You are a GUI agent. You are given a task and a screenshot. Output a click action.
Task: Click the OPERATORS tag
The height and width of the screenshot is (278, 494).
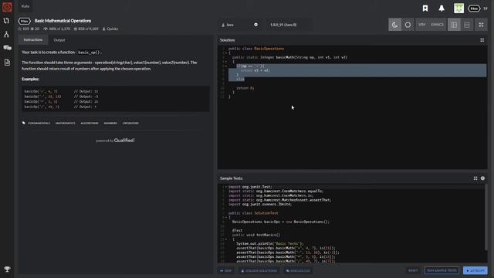click(130, 123)
